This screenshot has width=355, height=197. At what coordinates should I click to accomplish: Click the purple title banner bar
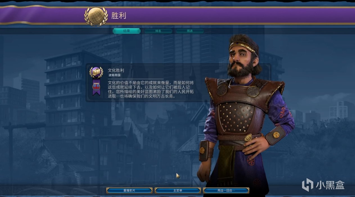point(177,15)
